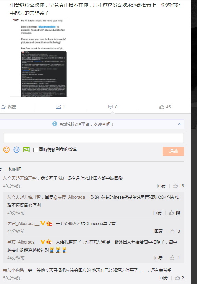Check 同時轉發到我的微博 checkbox
This screenshot has width=197, height=284.
coord(36,150)
